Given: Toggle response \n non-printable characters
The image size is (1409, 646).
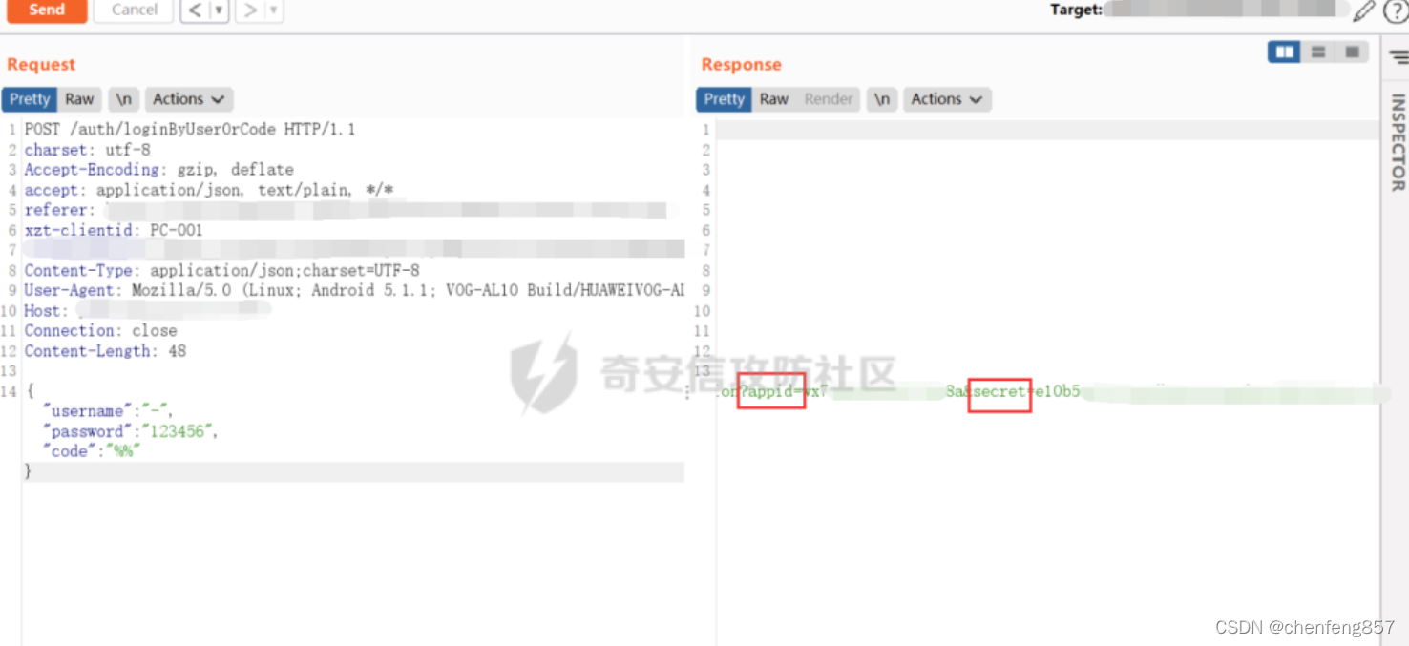Looking at the screenshot, I should 883,99.
